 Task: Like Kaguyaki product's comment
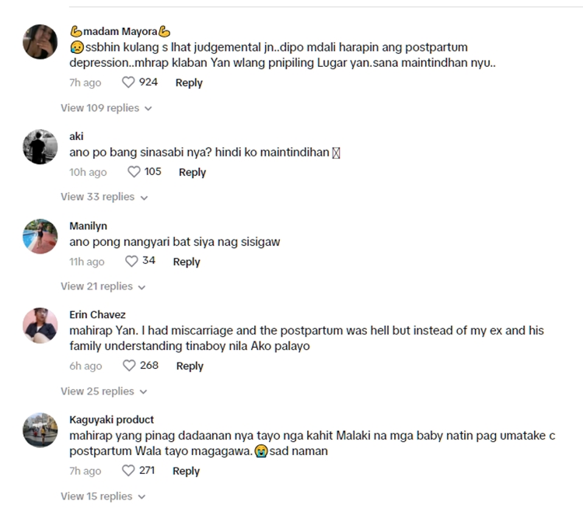(129, 471)
